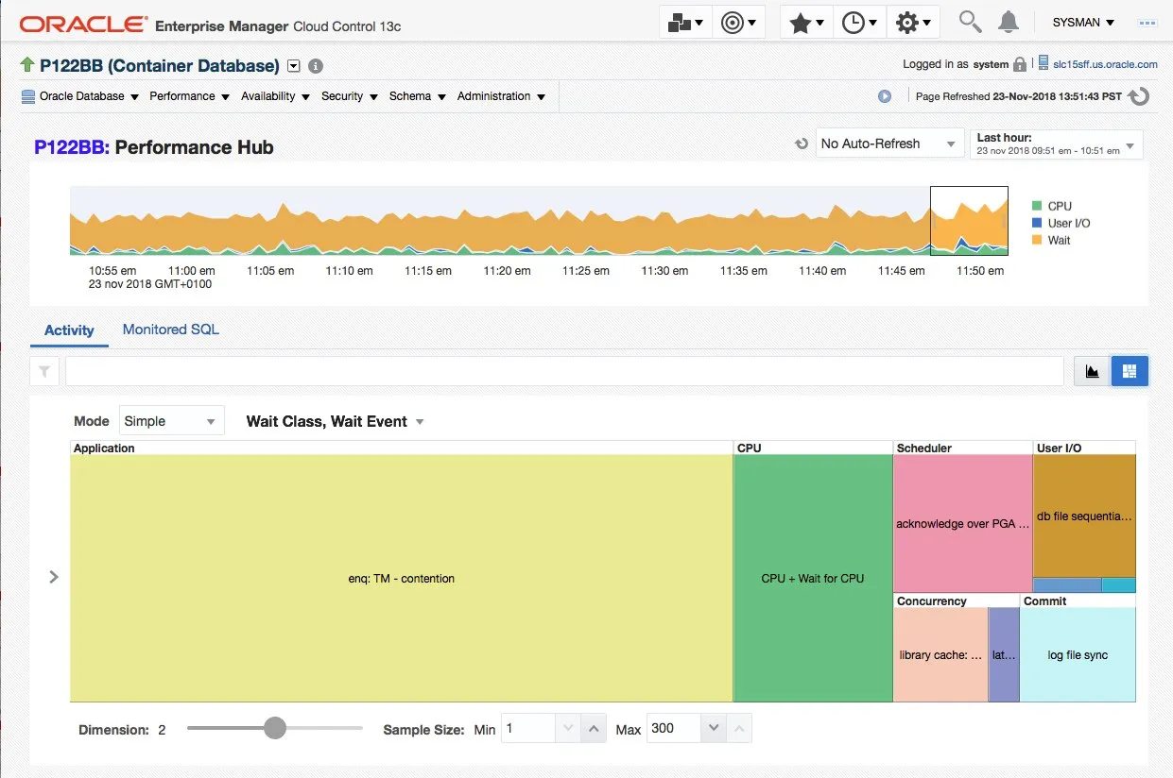The width and height of the screenshot is (1173, 778).
Task: Open the Last hour time range selector
Action: (1057, 144)
